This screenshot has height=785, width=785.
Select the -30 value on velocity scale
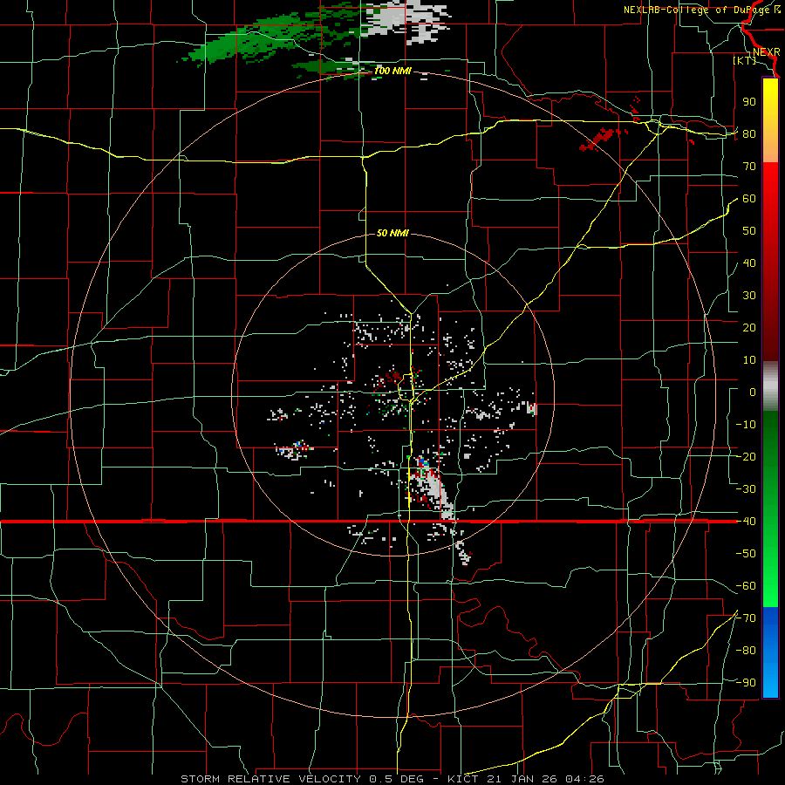click(746, 489)
